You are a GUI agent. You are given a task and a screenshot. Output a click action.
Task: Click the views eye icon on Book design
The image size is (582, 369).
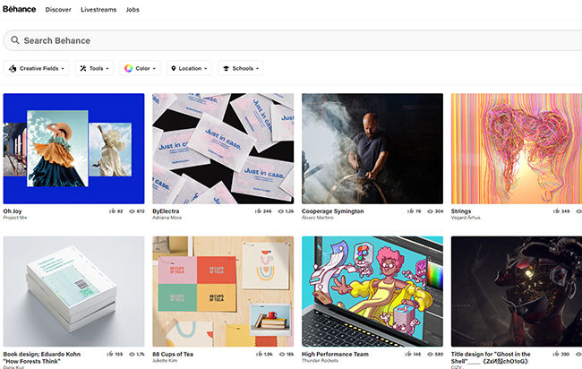click(132, 354)
